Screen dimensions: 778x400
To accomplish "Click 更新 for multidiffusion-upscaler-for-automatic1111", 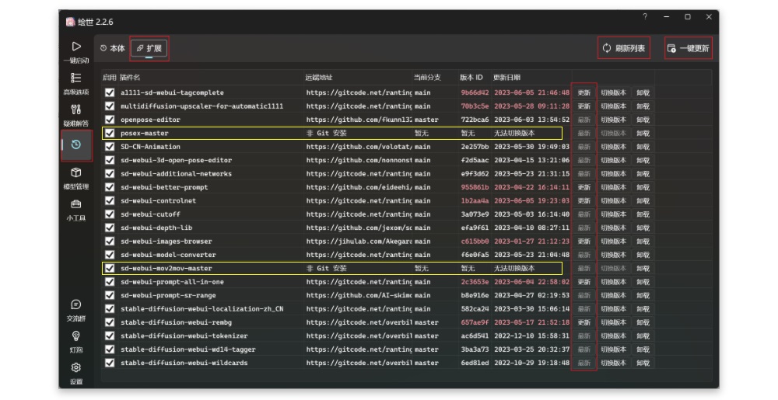I will pyautogui.click(x=584, y=106).
